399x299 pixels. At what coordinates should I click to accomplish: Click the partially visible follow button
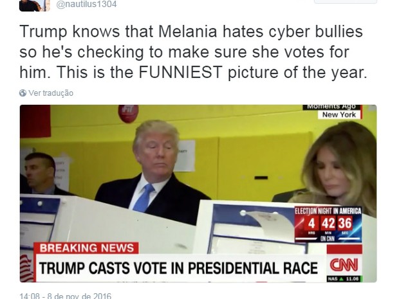346,1
